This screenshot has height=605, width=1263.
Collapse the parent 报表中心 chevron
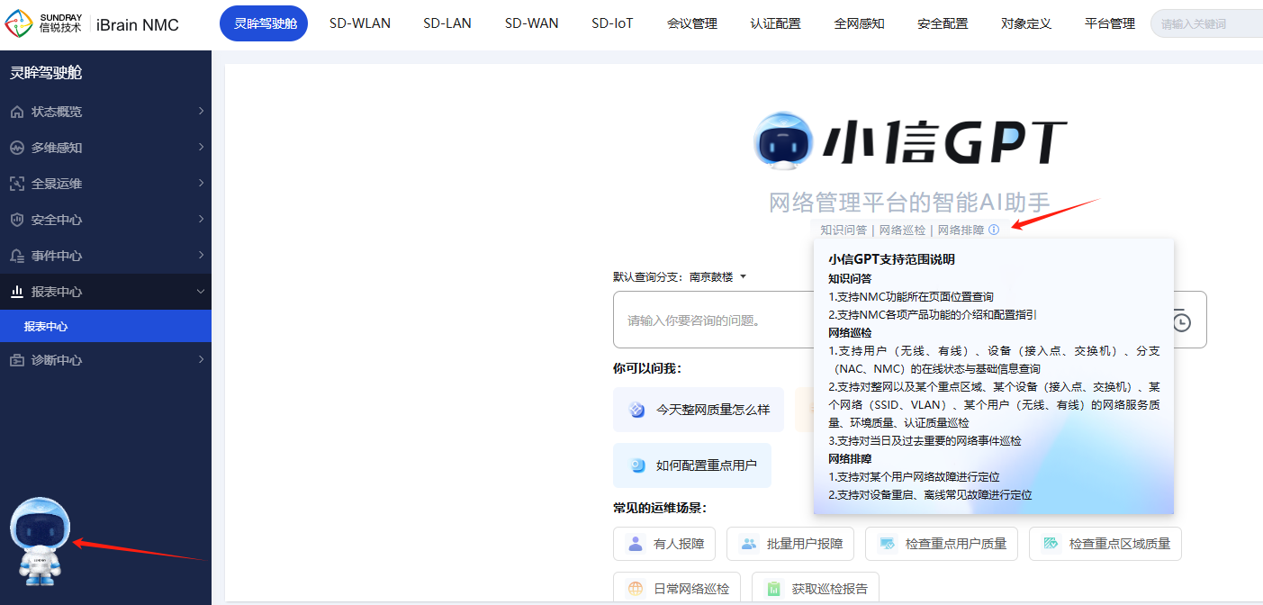[201, 292]
